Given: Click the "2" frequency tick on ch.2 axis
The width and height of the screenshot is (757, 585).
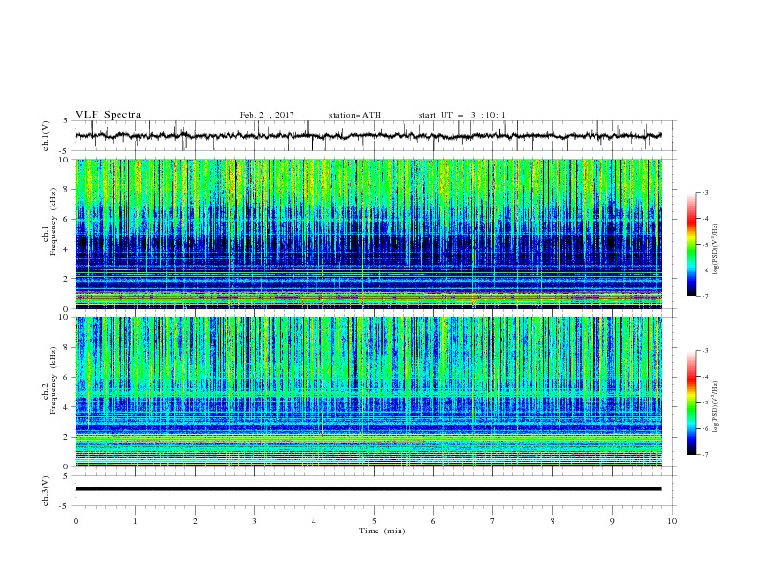Looking at the screenshot, I should pyautogui.click(x=68, y=437).
